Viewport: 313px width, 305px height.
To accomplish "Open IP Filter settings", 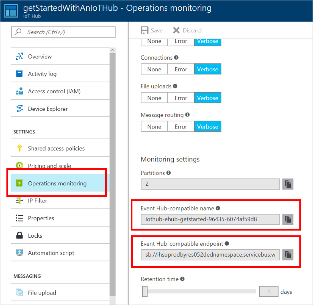I will (x=60, y=200).
